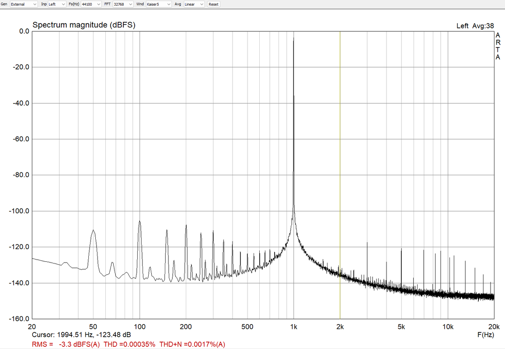Click the "10k" frequency axis label
The image size is (505, 349).
(448, 327)
